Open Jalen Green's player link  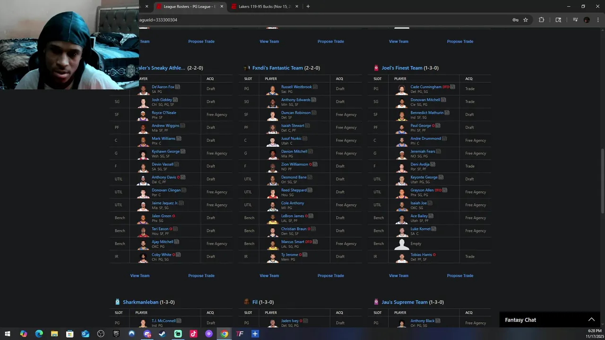(x=161, y=216)
